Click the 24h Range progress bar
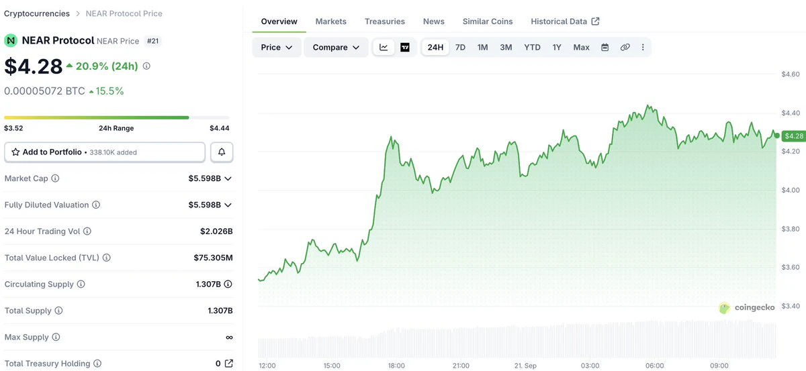The height and width of the screenshot is (371, 806). pyautogui.click(x=117, y=117)
